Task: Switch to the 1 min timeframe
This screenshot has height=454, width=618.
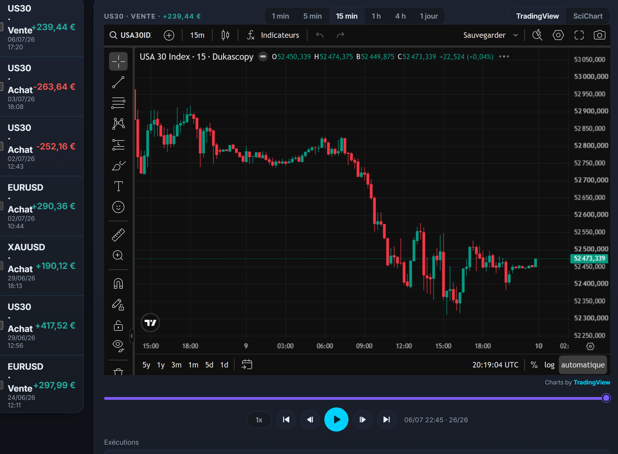Action: coord(280,16)
